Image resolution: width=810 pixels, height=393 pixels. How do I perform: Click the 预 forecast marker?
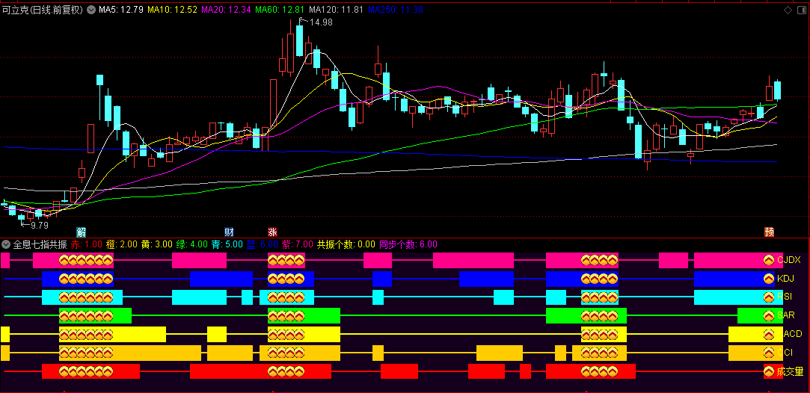coord(769,232)
